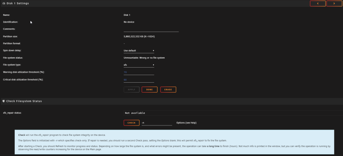
Task: Click the warning threshold field showing 70
Action: click(x=139, y=72)
